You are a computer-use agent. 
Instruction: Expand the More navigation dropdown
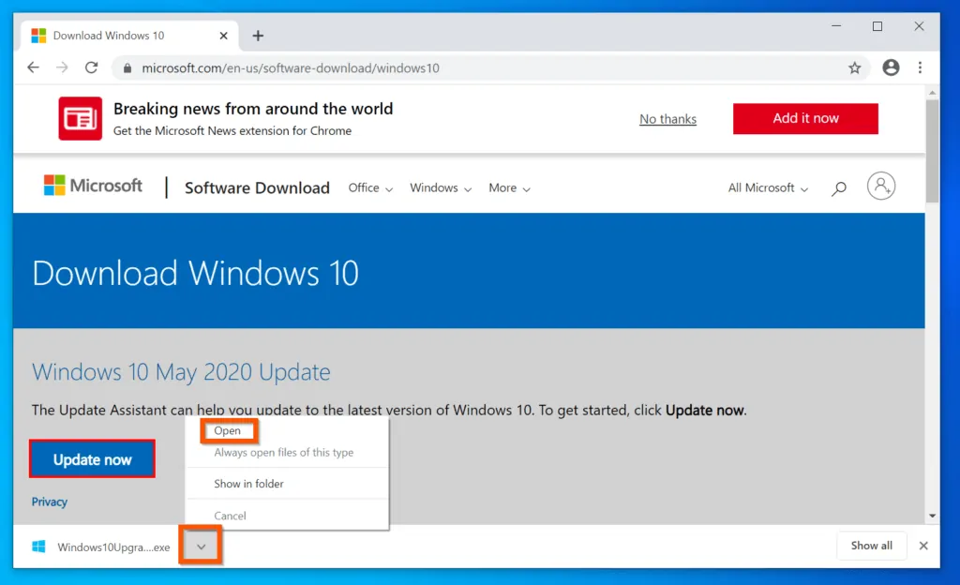(509, 187)
